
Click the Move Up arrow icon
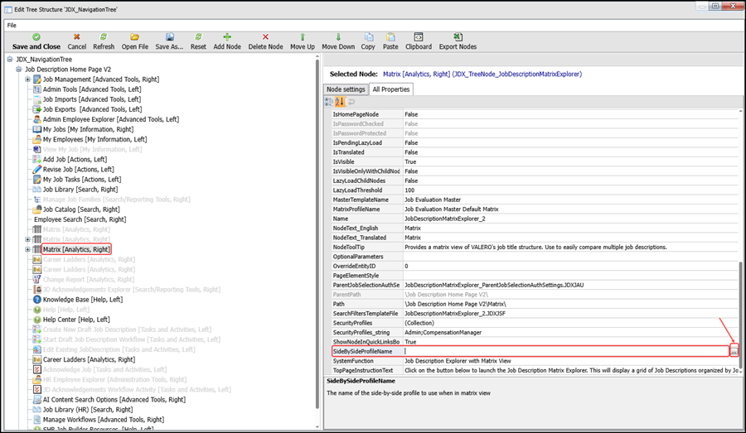[x=303, y=37]
